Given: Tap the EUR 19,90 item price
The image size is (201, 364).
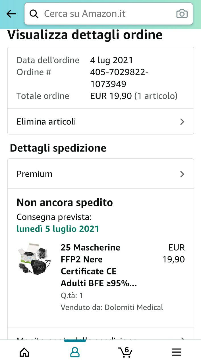Looking at the screenshot, I should point(174,253).
